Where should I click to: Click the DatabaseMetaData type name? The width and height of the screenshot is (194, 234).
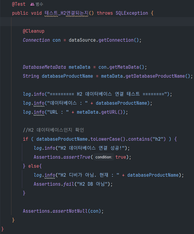click(x=44, y=67)
